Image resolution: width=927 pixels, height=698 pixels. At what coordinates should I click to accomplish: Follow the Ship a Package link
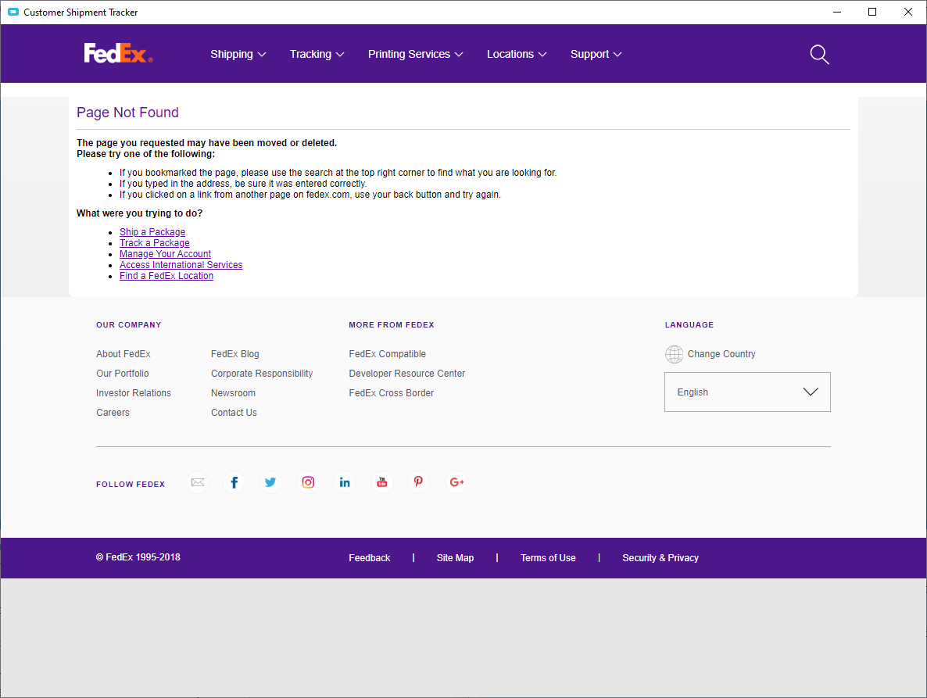[x=152, y=231]
